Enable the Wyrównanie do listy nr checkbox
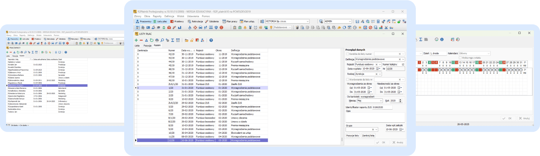540x156 pixels. click(x=347, y=79)
